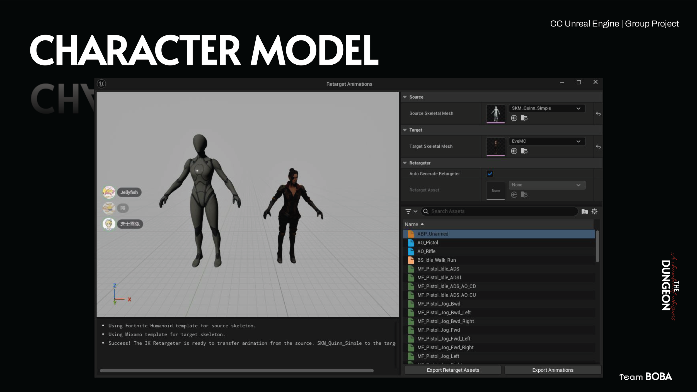Click Export Animations button
This screenshot has height=392, width=697.
tap(553, 370)
